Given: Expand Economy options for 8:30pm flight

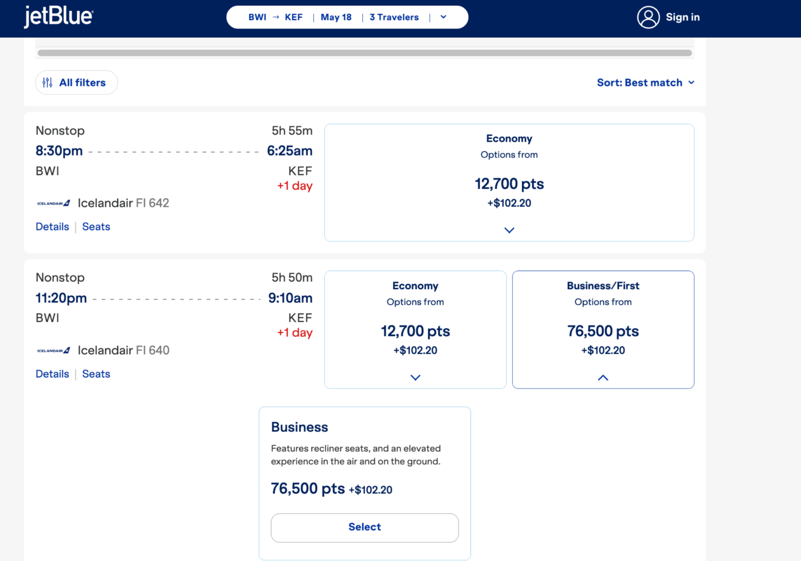Looking at the screenshot, I should [x=509, y=230].
